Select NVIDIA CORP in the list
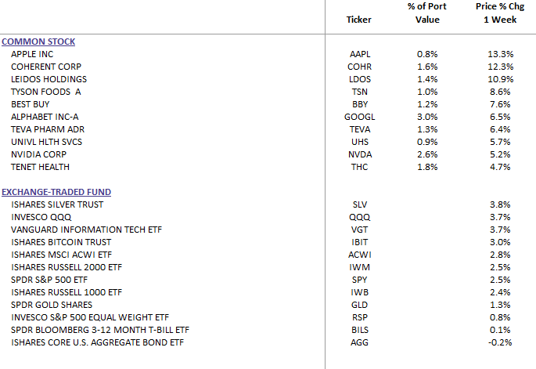The width and height of the screenshot is (536, 369). click(38, 154)
